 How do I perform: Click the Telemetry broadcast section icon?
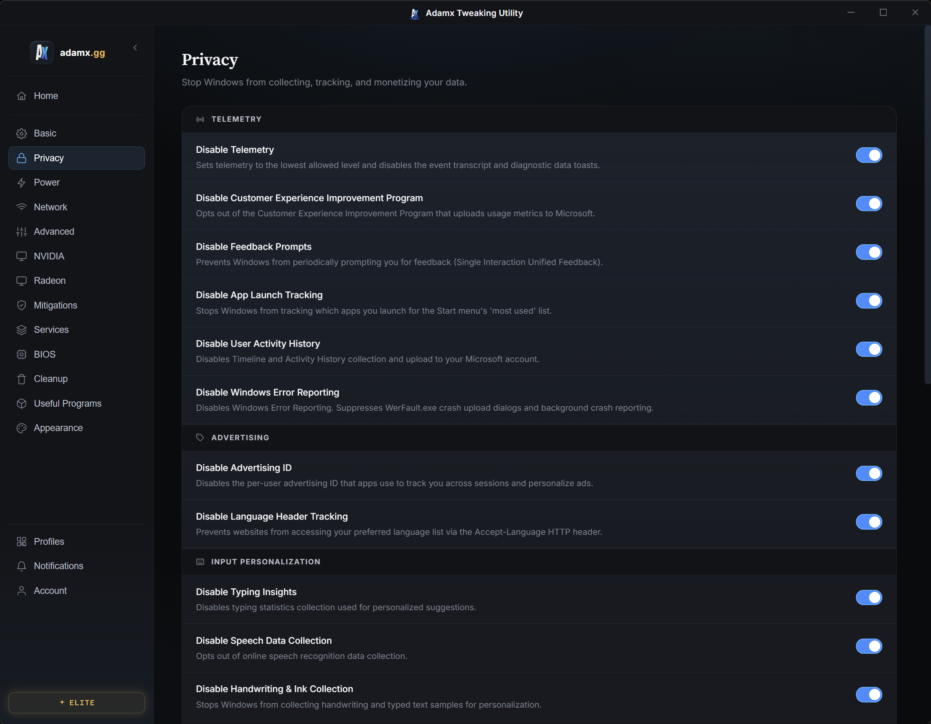200,119
